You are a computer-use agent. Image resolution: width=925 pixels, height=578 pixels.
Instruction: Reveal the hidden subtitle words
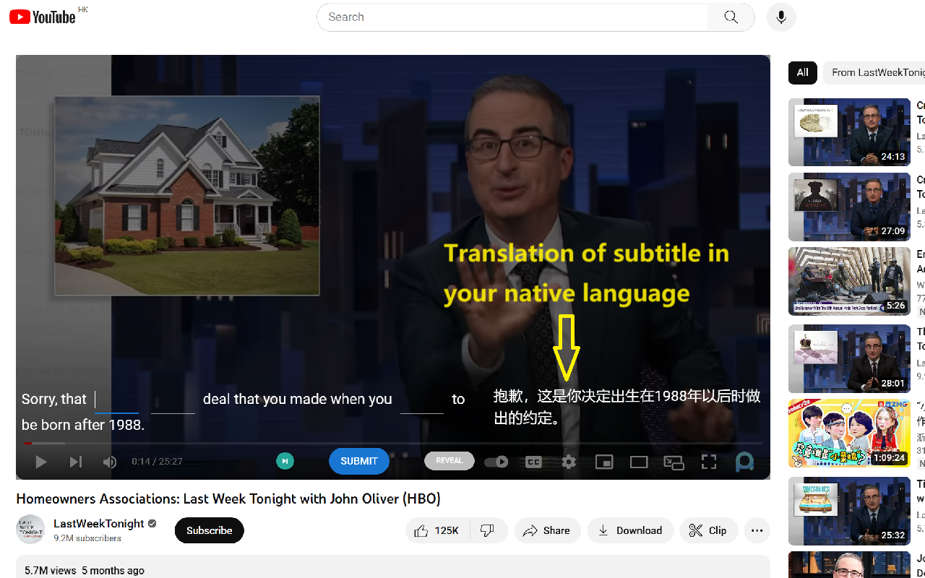pyautogui.click(x=449, y=461)
